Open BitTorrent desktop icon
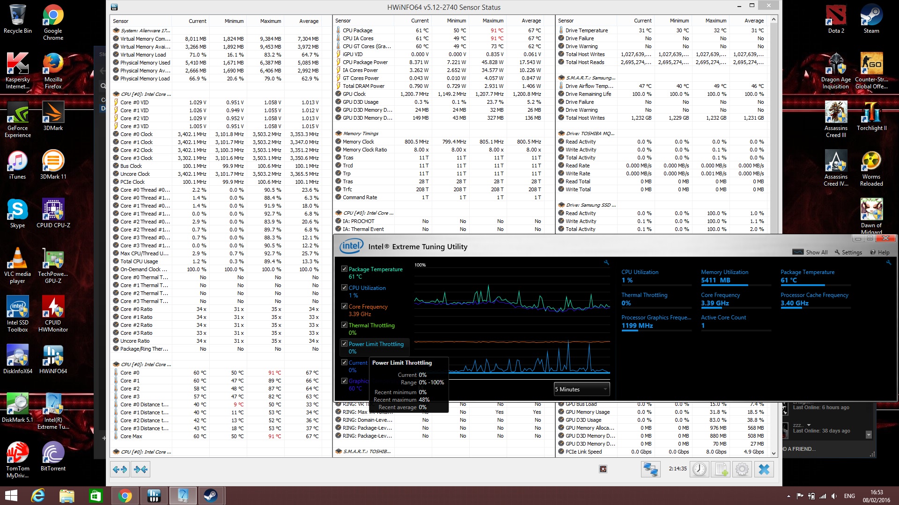Screen dimensions: 899x505 [x=53, y=457]
